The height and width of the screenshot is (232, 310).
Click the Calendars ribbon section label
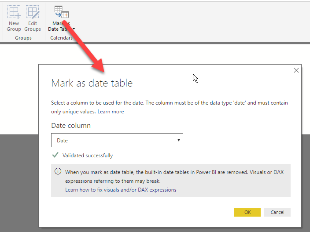62,38
